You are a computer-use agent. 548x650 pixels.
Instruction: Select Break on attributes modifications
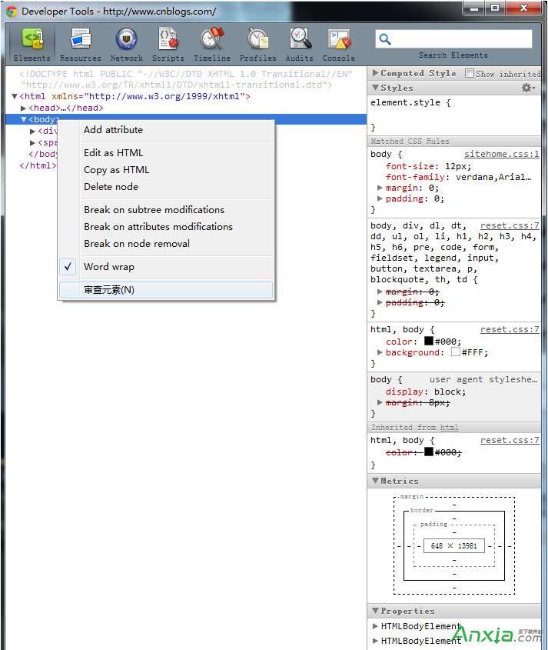[166, 227]
